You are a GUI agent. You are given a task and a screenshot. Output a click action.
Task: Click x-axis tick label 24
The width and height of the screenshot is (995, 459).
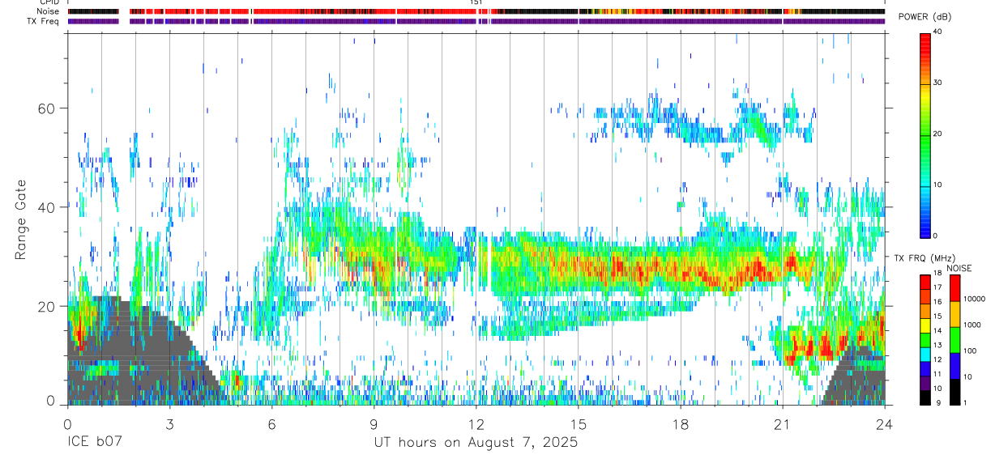point(885,423)
